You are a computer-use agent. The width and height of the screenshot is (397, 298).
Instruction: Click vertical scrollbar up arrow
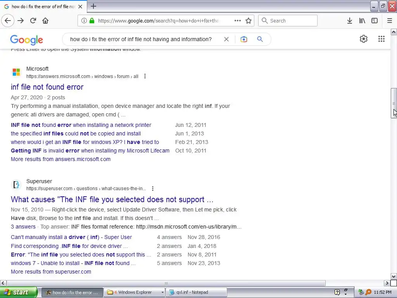point(394,32)
